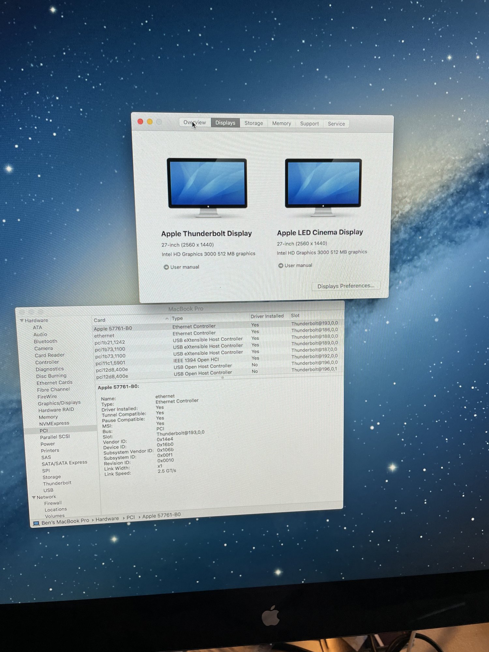Sort by the Driver Installed column header
The image size is (489, 652).
[267, 316]
